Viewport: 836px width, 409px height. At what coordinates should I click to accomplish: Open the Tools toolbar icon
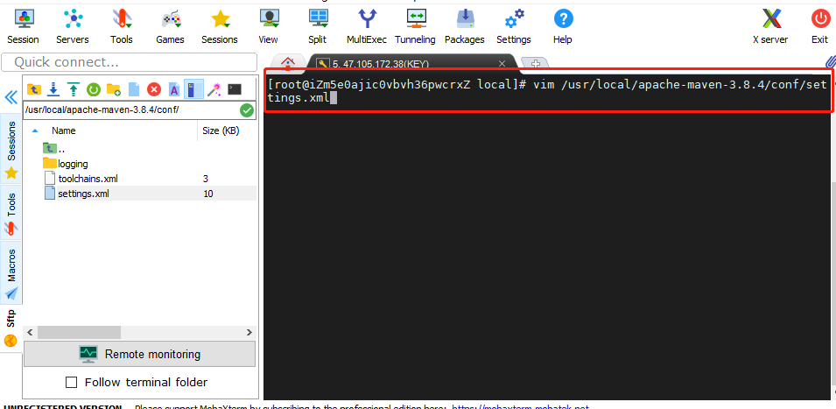coord(122,26)
